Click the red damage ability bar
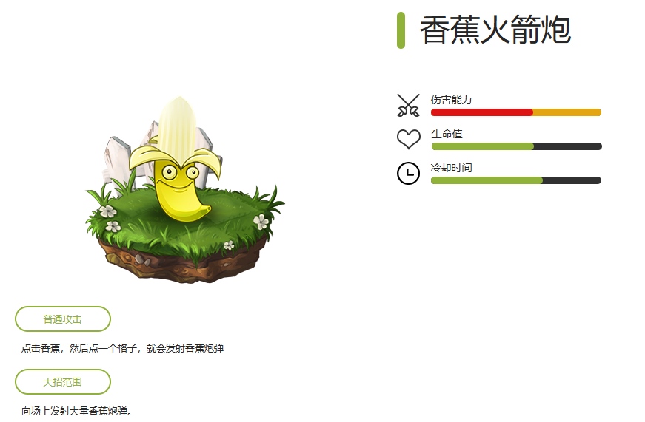This screenshot has width=645, height=422. (481, 112)
